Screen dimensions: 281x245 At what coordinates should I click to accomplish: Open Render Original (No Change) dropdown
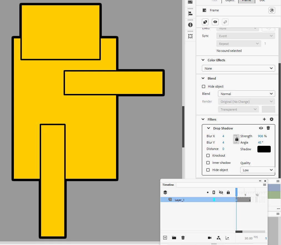click(x=246, y=102)
